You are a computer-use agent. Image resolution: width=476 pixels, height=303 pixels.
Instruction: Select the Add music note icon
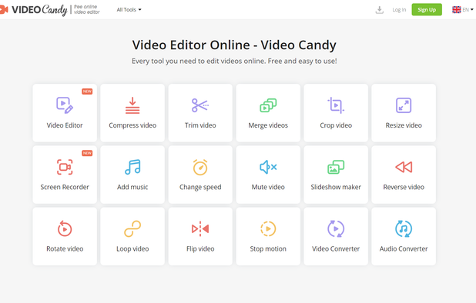pos(132,167)
